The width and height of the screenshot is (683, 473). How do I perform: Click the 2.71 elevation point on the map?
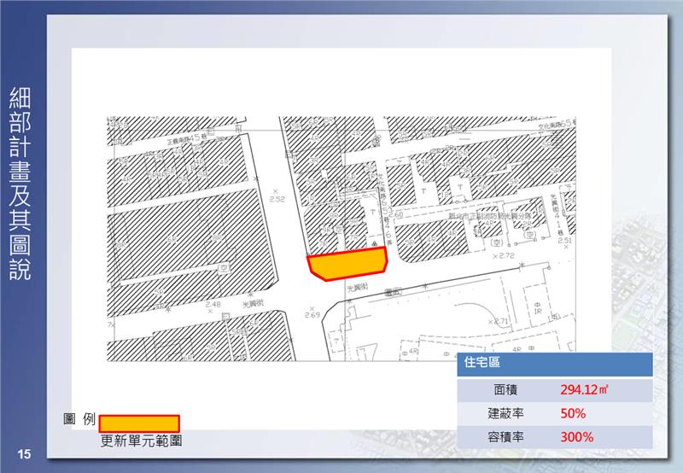tap(499, 321)
